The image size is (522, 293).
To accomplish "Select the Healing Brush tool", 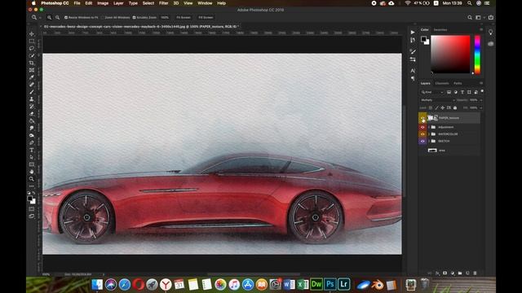I will point(32,85).
